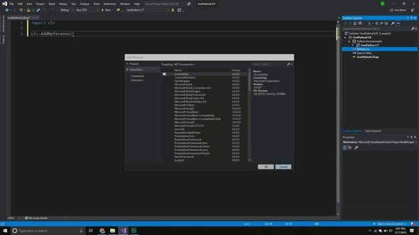419x235 pixels.
Task: Click the Categorized icon in Properties panel
Action: click(x=345, y=148)
